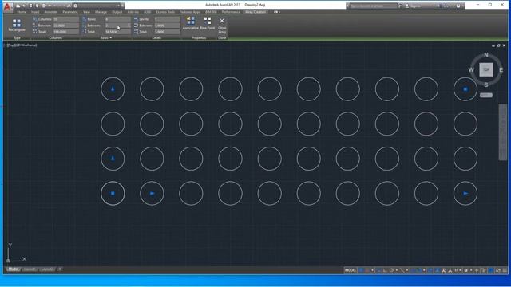Click W on the ViewCube compass
This screenshot has width=511, height=287.
(x=471, y=69)
